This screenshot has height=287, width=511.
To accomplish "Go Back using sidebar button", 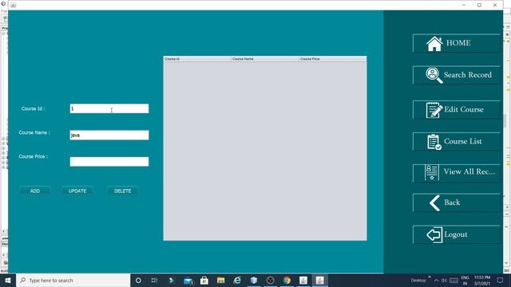I will pos(456,202).
